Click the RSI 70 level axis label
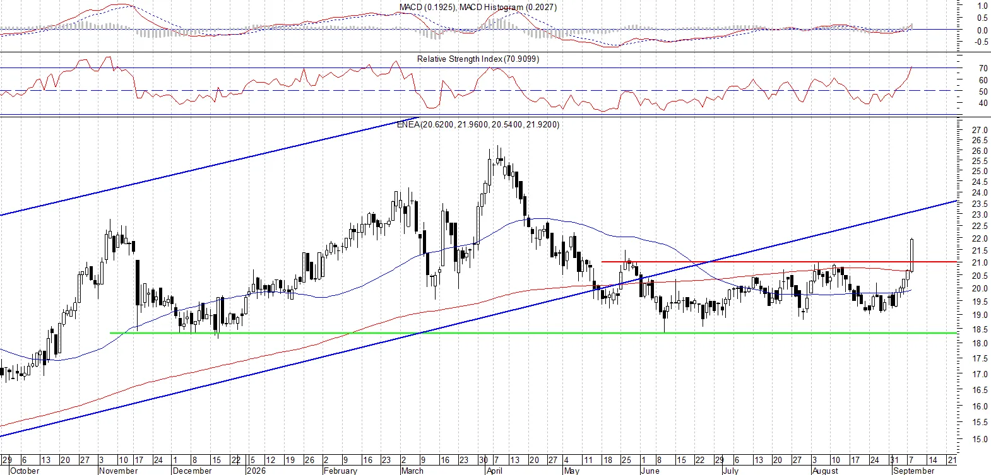The image size is (991, 475). [x=983, y=68]
